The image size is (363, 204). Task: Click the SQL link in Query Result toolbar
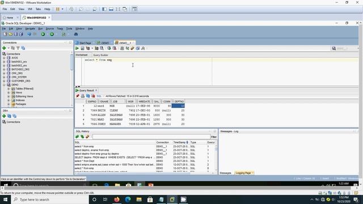(x=99, y=96)
